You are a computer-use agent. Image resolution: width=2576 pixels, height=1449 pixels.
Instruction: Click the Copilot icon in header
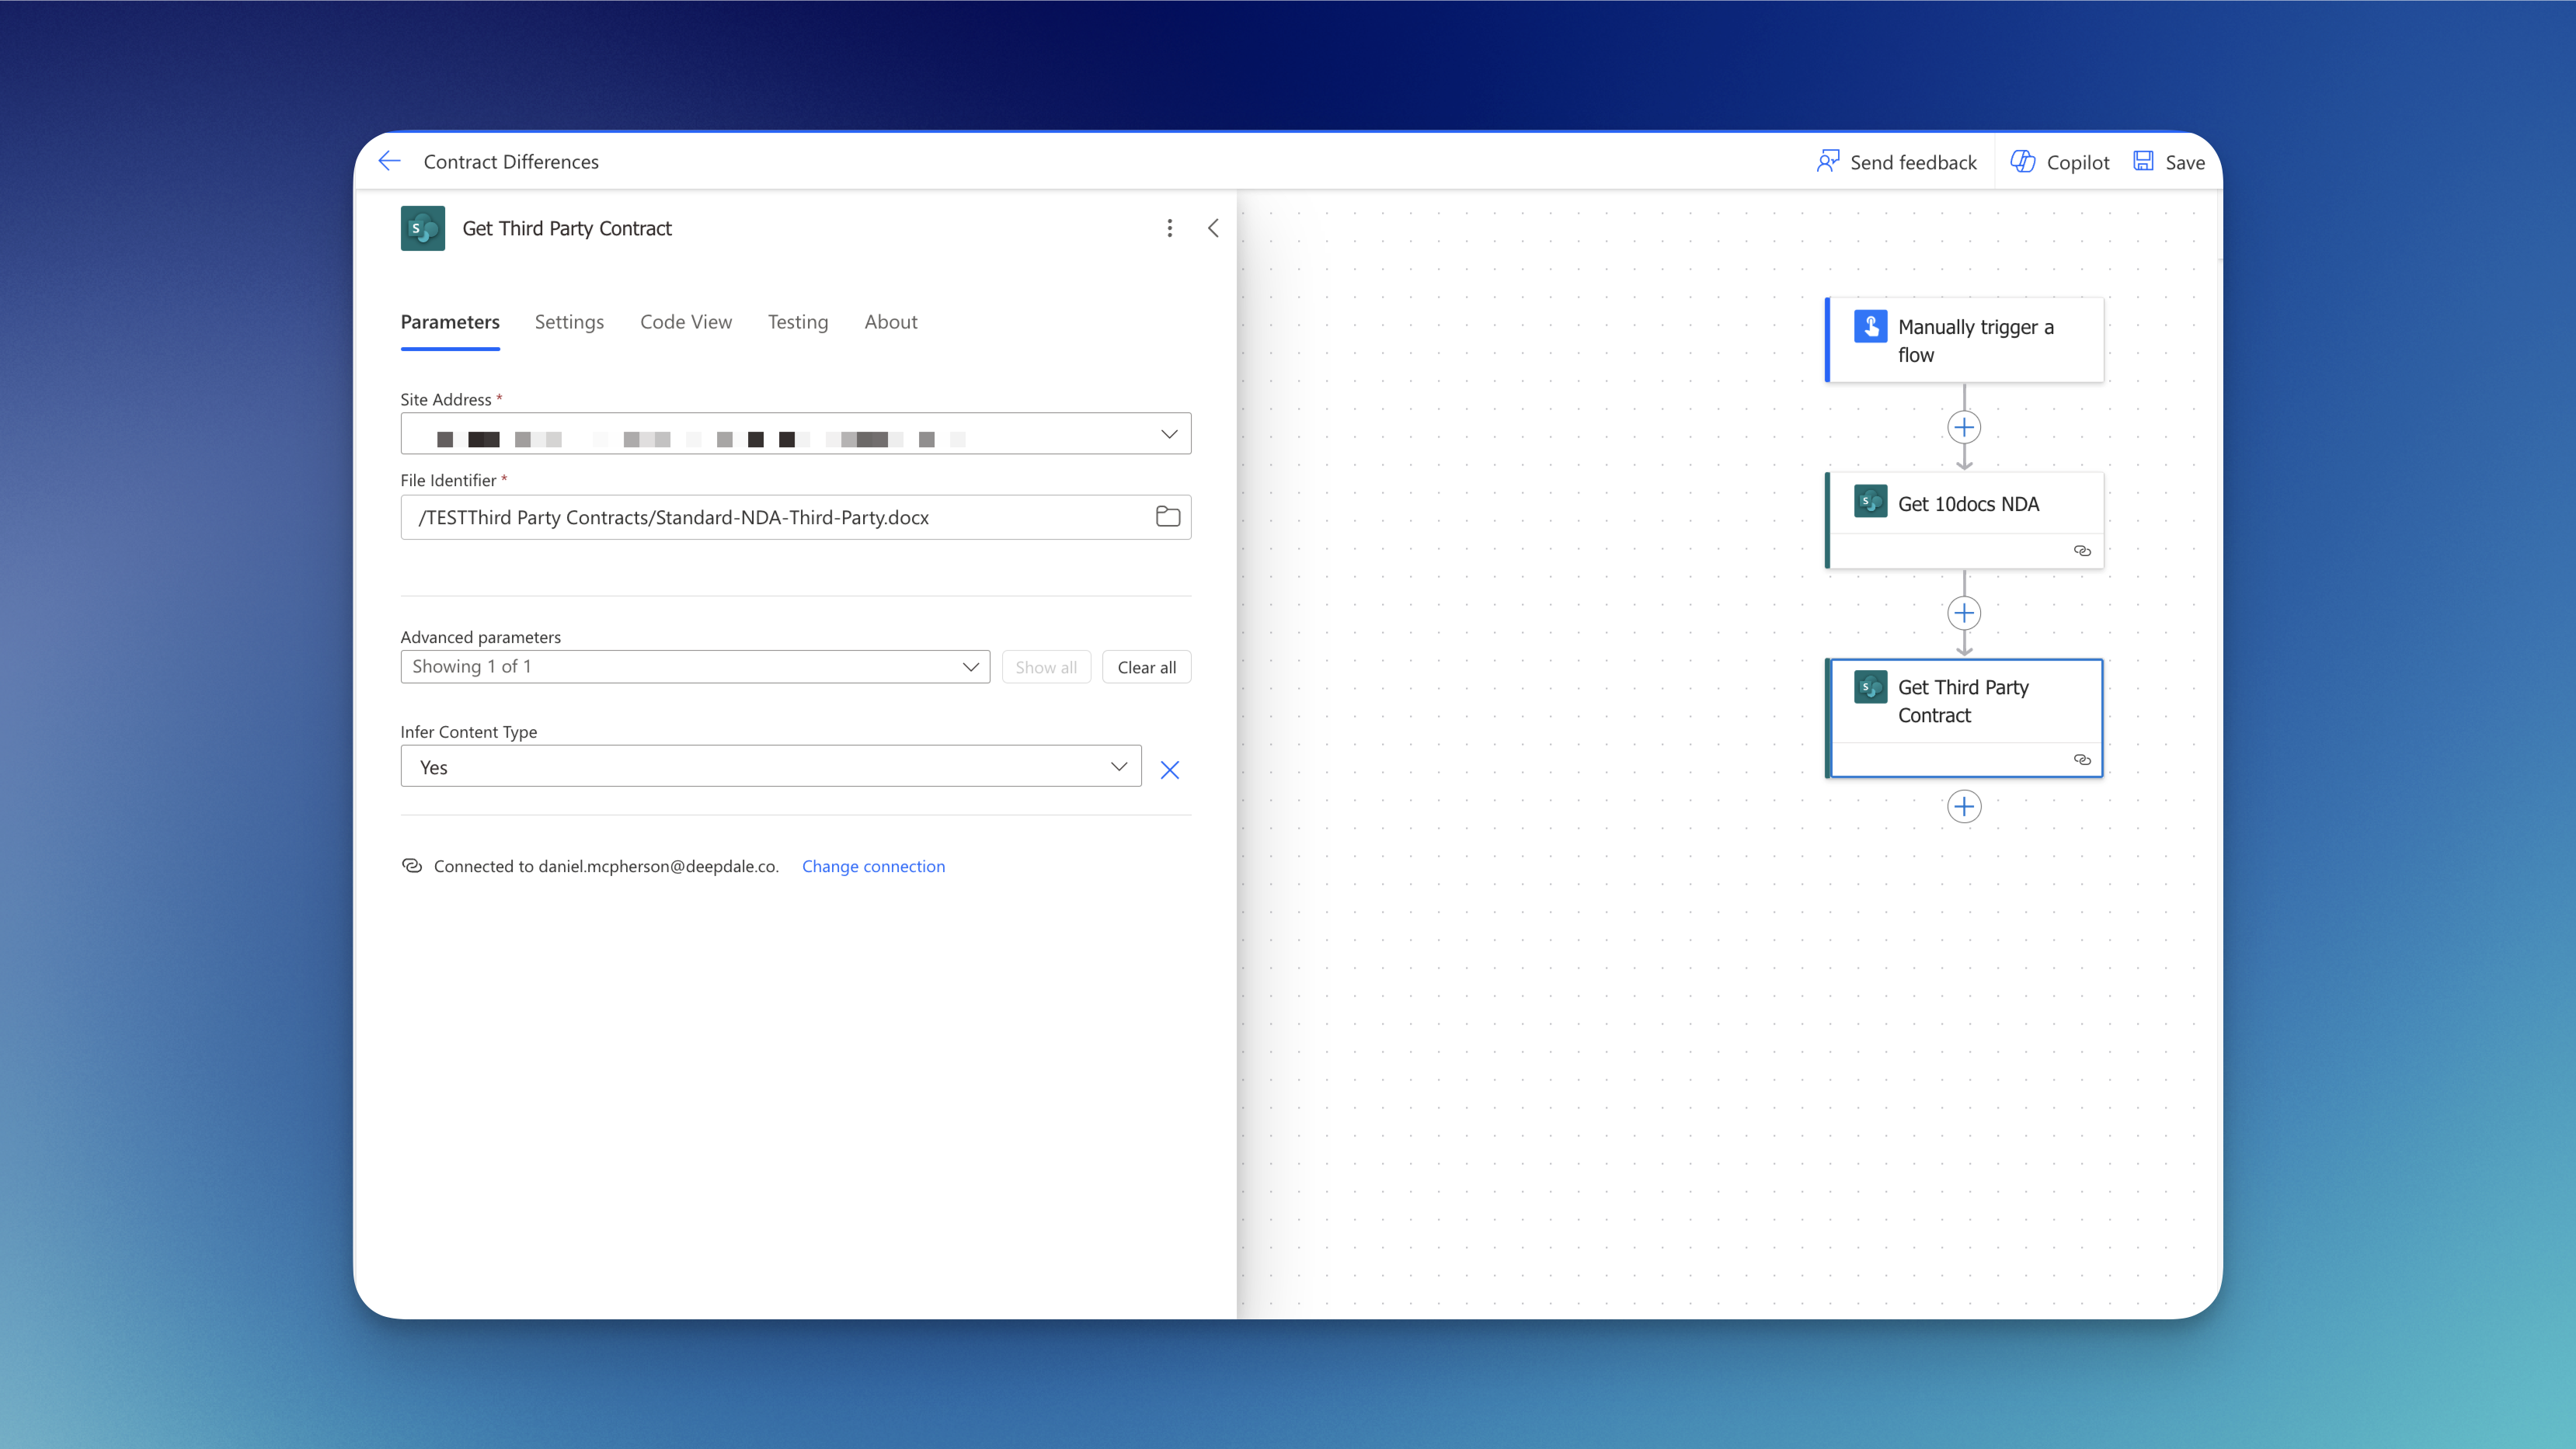2023,162
